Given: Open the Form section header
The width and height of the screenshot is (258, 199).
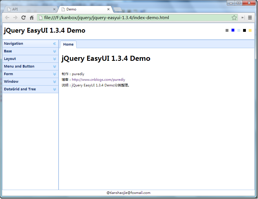Looking at the screenshot, I should coord(30,74).
